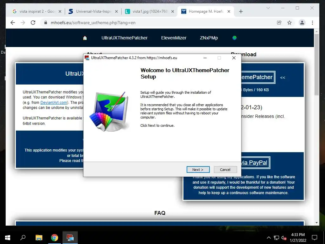Cancel the UltraUXThemePatcher setup wizard
The image size is (325, 244).
point(225,170)
